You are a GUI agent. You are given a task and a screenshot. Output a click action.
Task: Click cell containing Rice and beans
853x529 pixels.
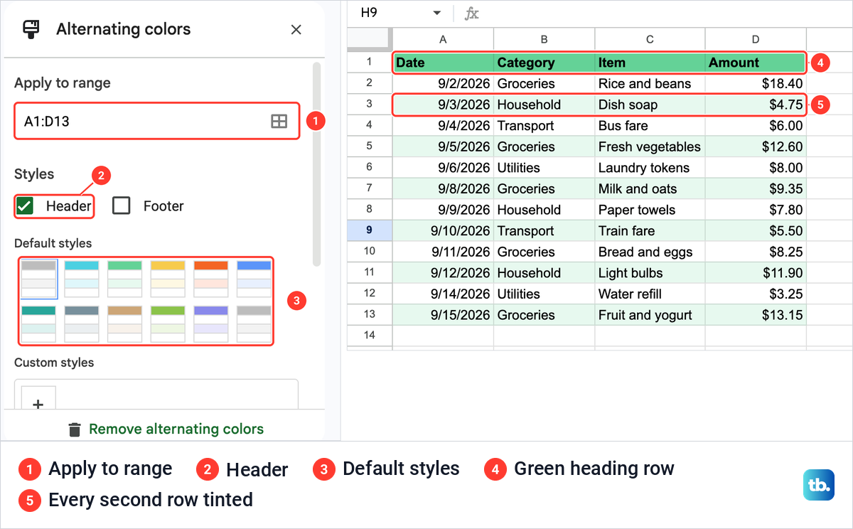pyautogui.click(x=650, y=84)
